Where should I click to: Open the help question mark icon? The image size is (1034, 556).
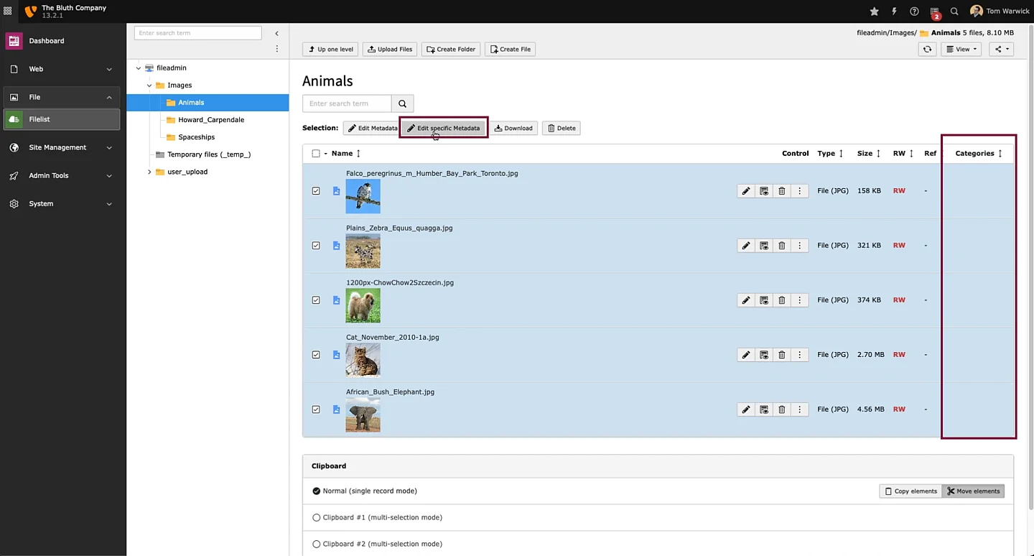click(914, 11)
